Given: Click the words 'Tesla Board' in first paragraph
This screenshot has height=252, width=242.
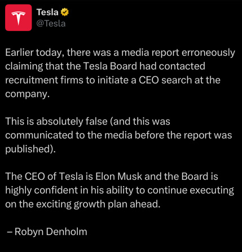Looking at the screenshot, I should pos(110,66).
